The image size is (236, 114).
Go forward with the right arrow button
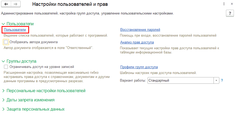click(x=16, y=4)
